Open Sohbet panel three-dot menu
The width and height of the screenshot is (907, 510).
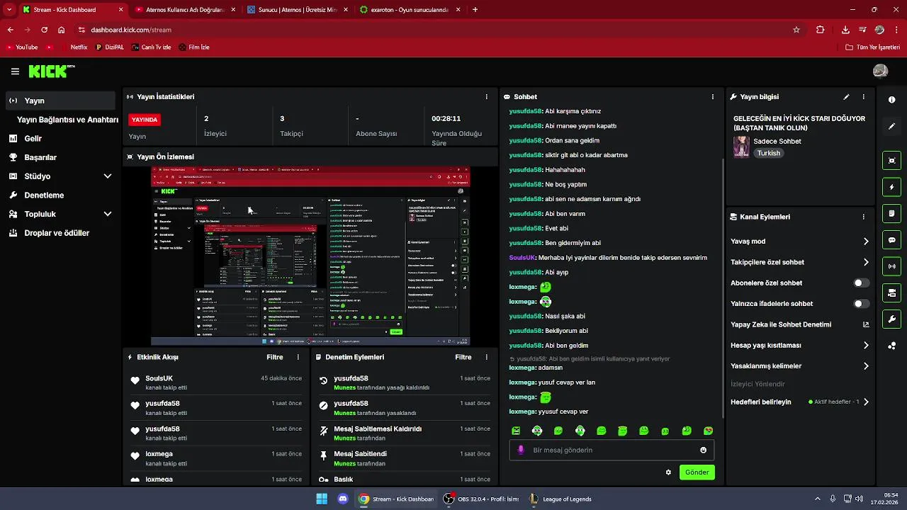(713, 96)
